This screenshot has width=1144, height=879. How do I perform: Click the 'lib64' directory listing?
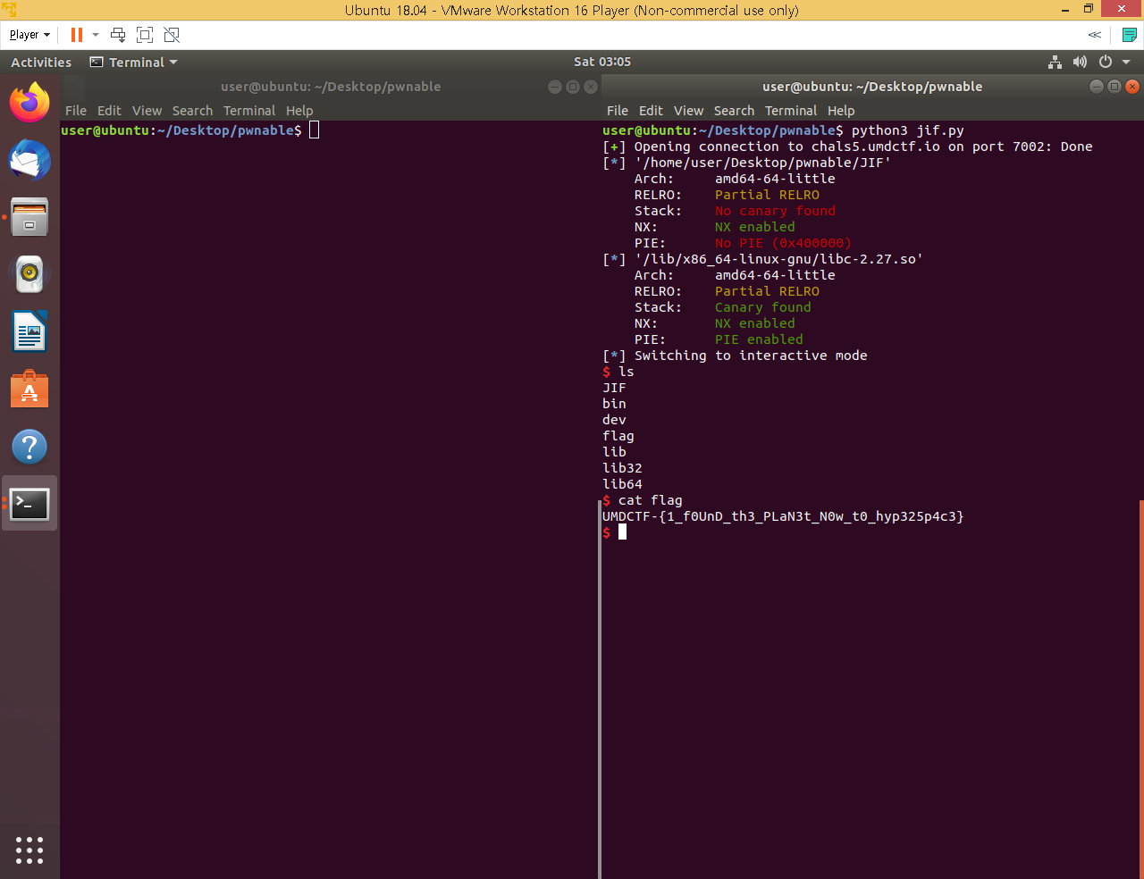pos(622,484)
